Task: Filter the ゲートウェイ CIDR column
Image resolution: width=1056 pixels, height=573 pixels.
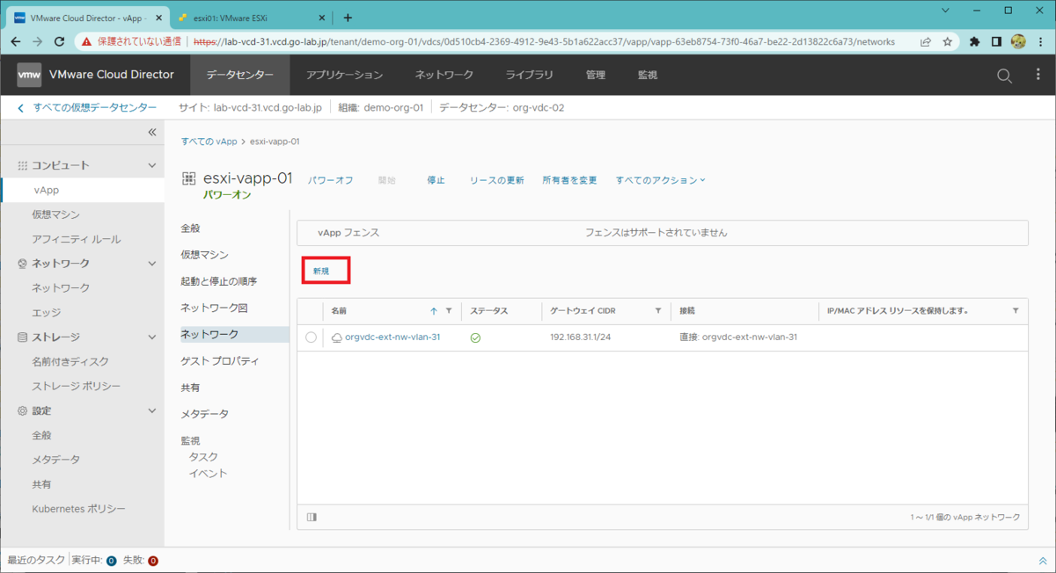Action: click(x=658, y=311)
